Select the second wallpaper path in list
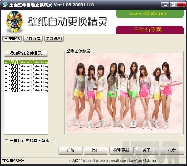This screenshot has width=187, height=166. 26,66
